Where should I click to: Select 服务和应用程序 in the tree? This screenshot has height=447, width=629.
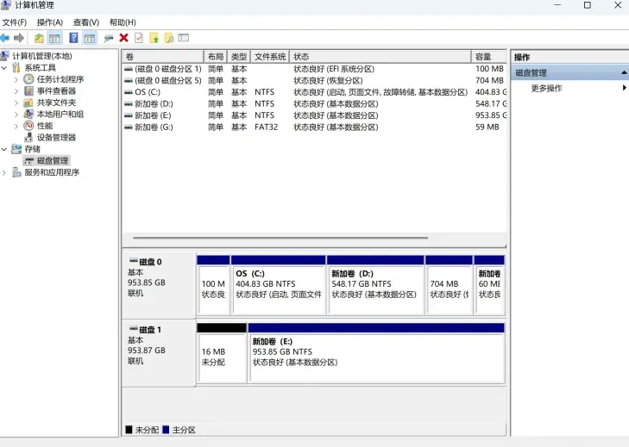click(x=52, y=172)
